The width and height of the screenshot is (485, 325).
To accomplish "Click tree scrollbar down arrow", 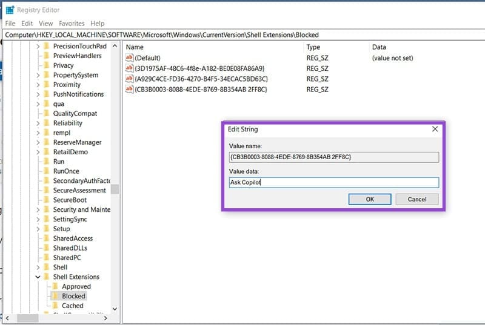I will (x=115, y=309).
